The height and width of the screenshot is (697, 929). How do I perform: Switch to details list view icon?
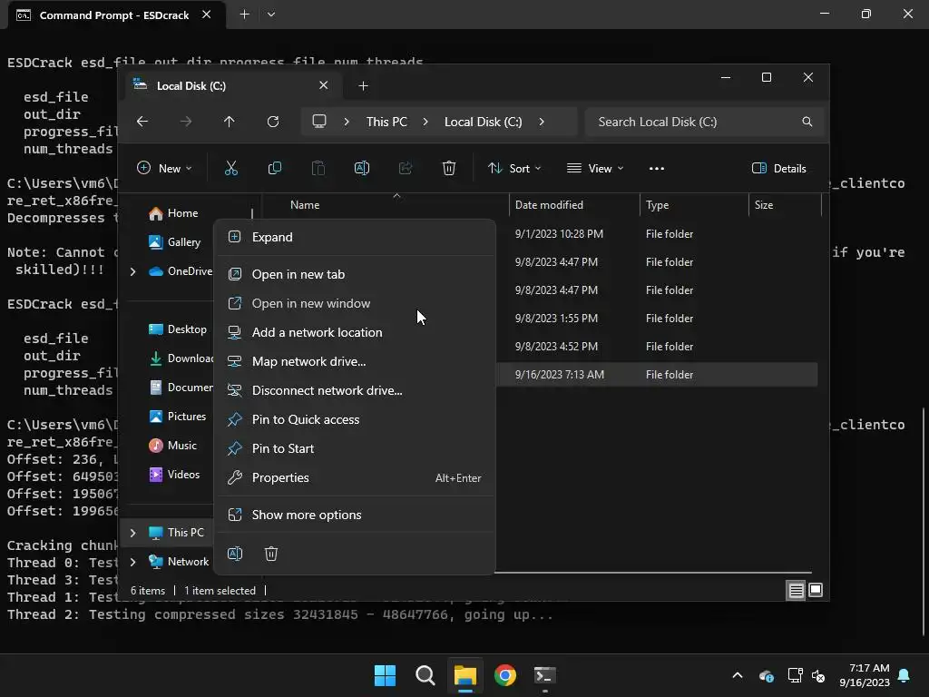tap(797, 590)
